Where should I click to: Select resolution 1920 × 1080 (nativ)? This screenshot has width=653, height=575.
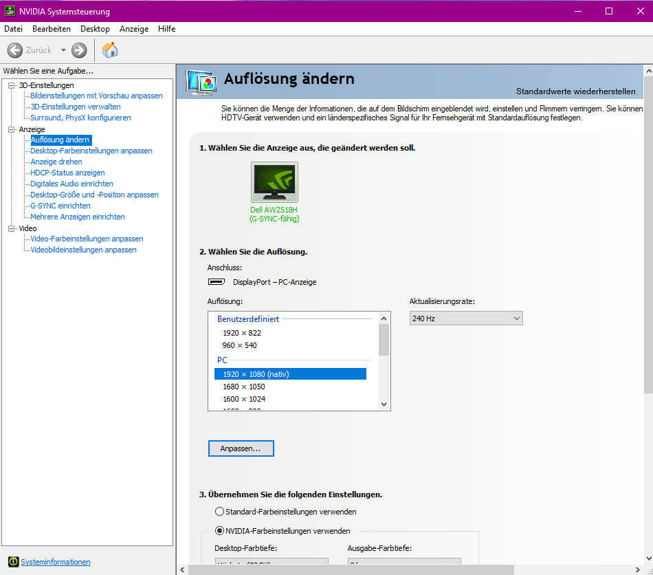tap(290, 374)
